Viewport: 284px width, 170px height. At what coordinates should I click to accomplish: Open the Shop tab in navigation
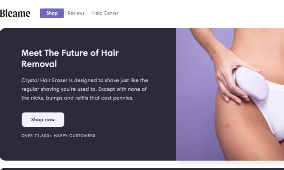(x=52, y=13)
